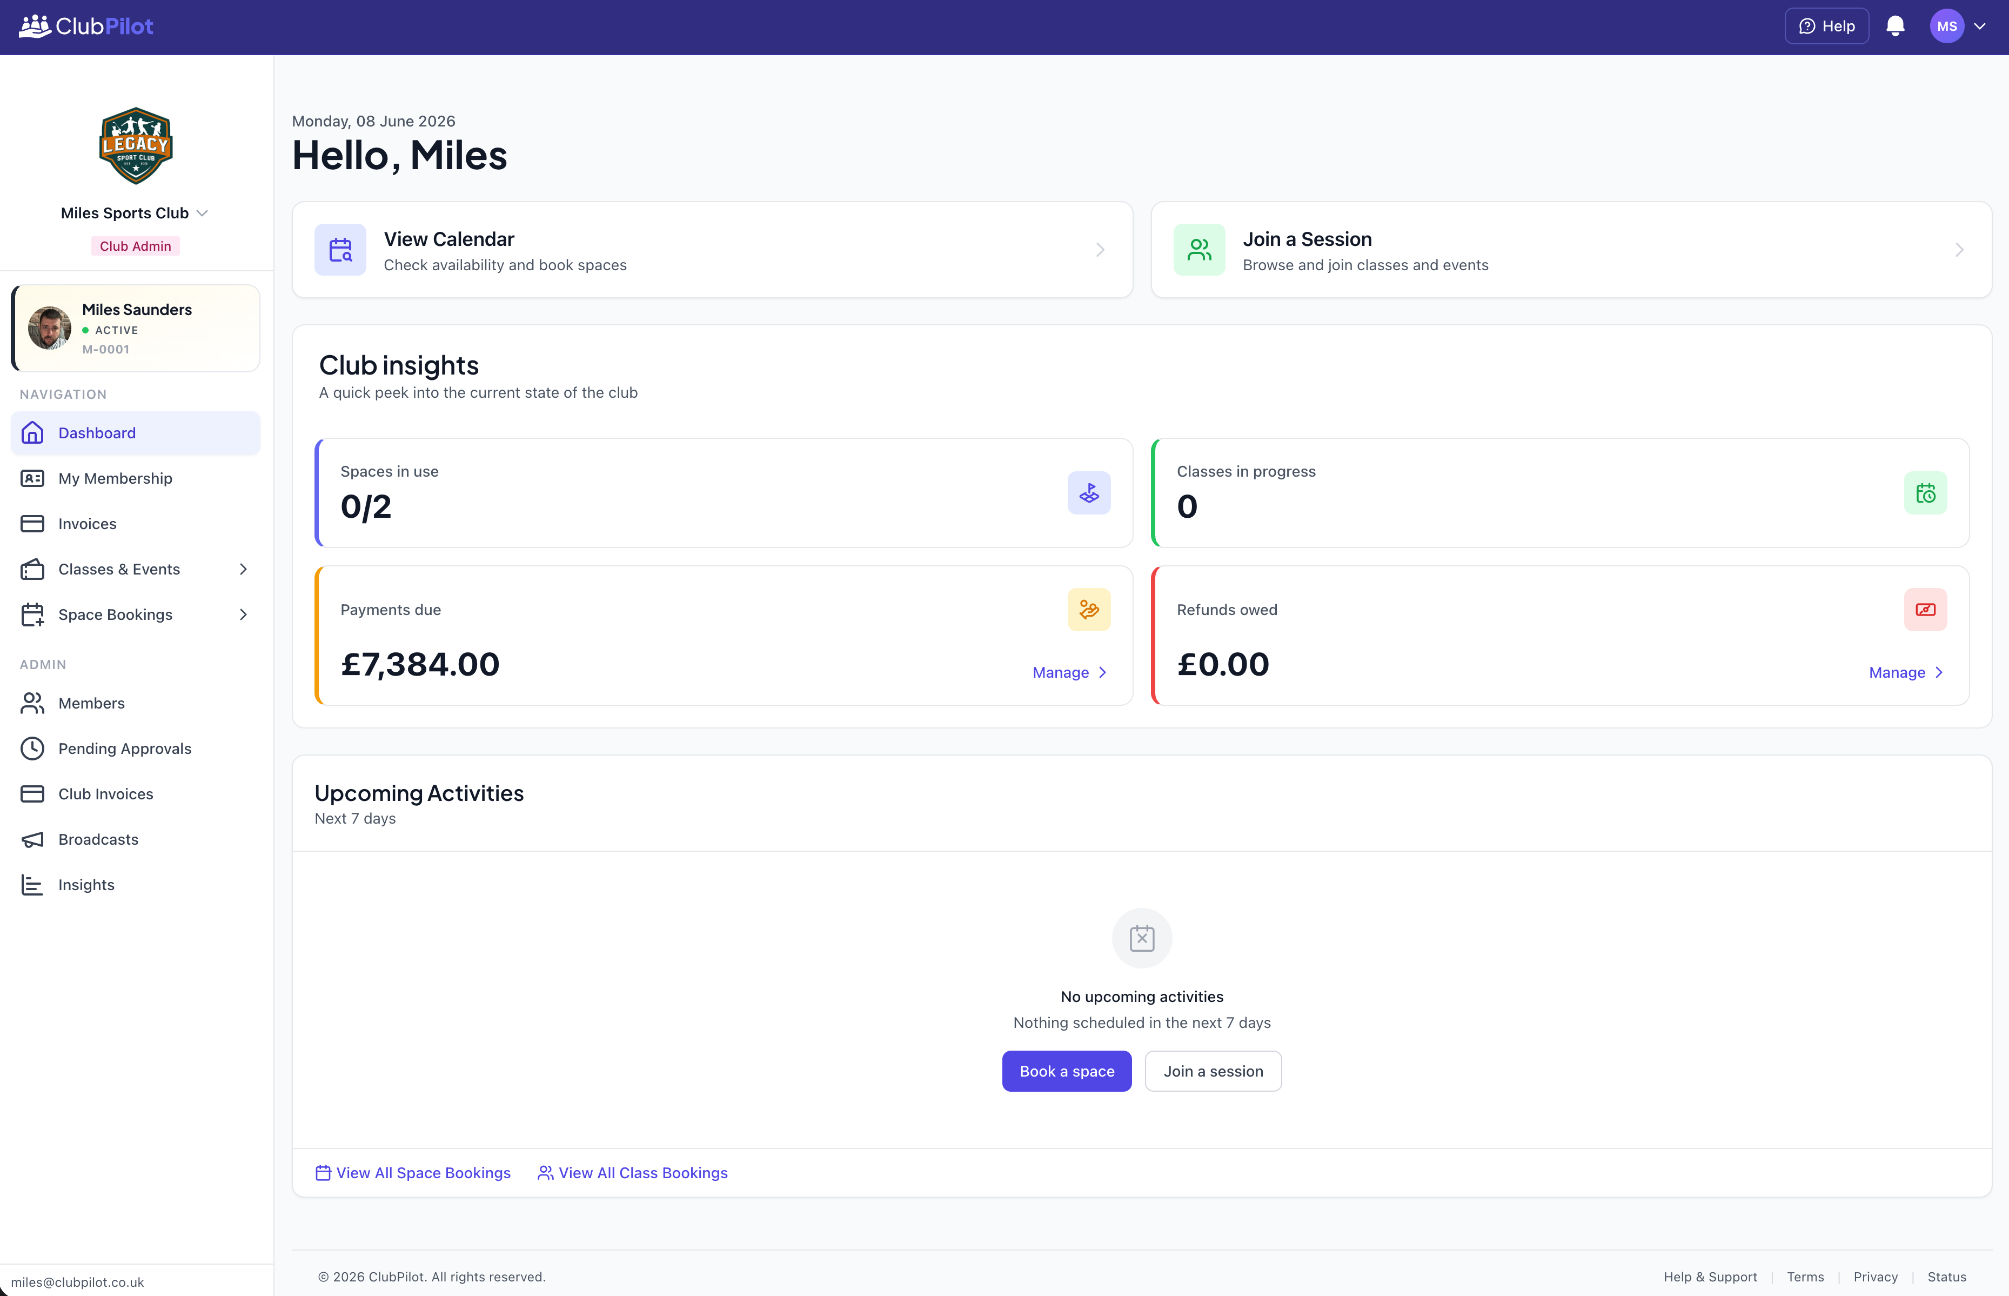Open the Invoices page
This screenshot has height=1296, width=2009.
[136, 524]
